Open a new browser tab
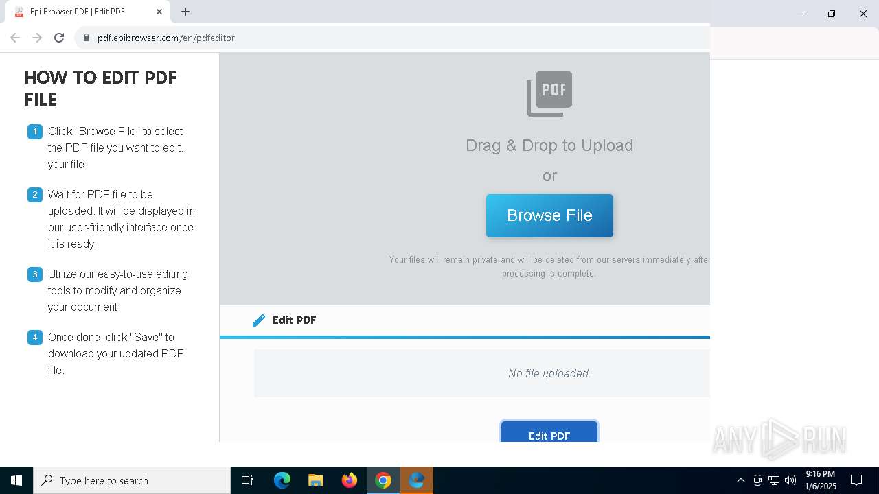This screenshot has height=494, width=879. (x=185, y=12)
